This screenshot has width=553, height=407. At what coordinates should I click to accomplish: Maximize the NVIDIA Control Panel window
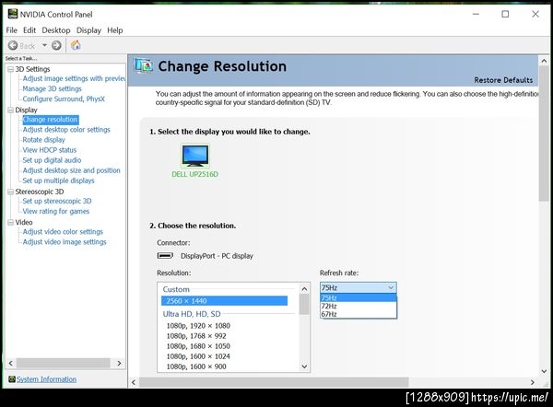click(x=505, y=14)
